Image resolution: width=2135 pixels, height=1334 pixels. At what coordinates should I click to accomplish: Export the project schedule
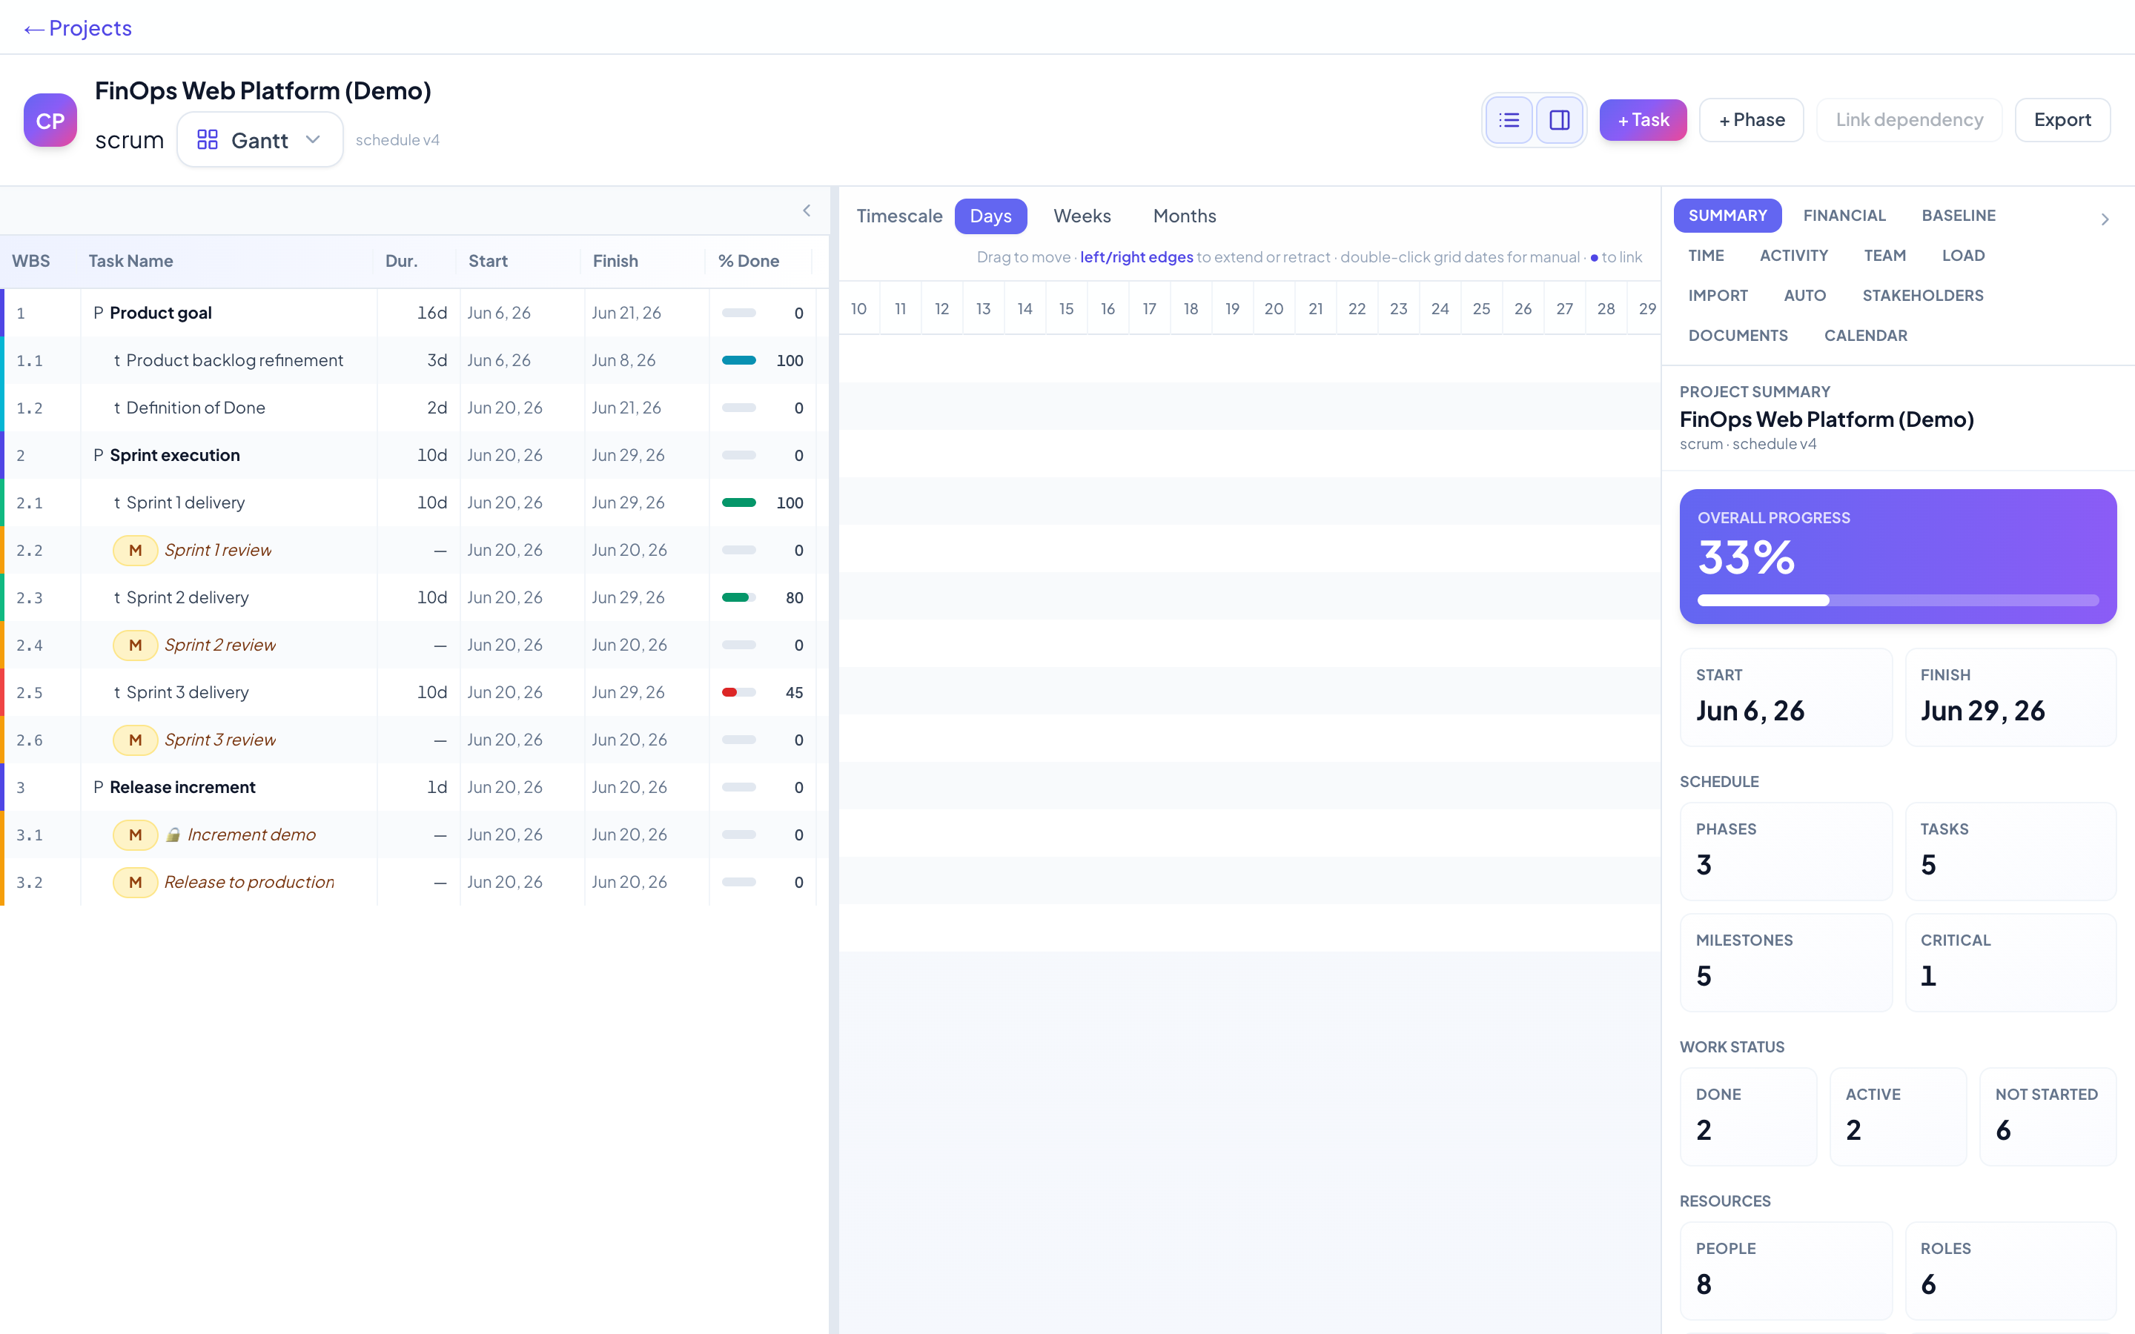click(2062, 120)
